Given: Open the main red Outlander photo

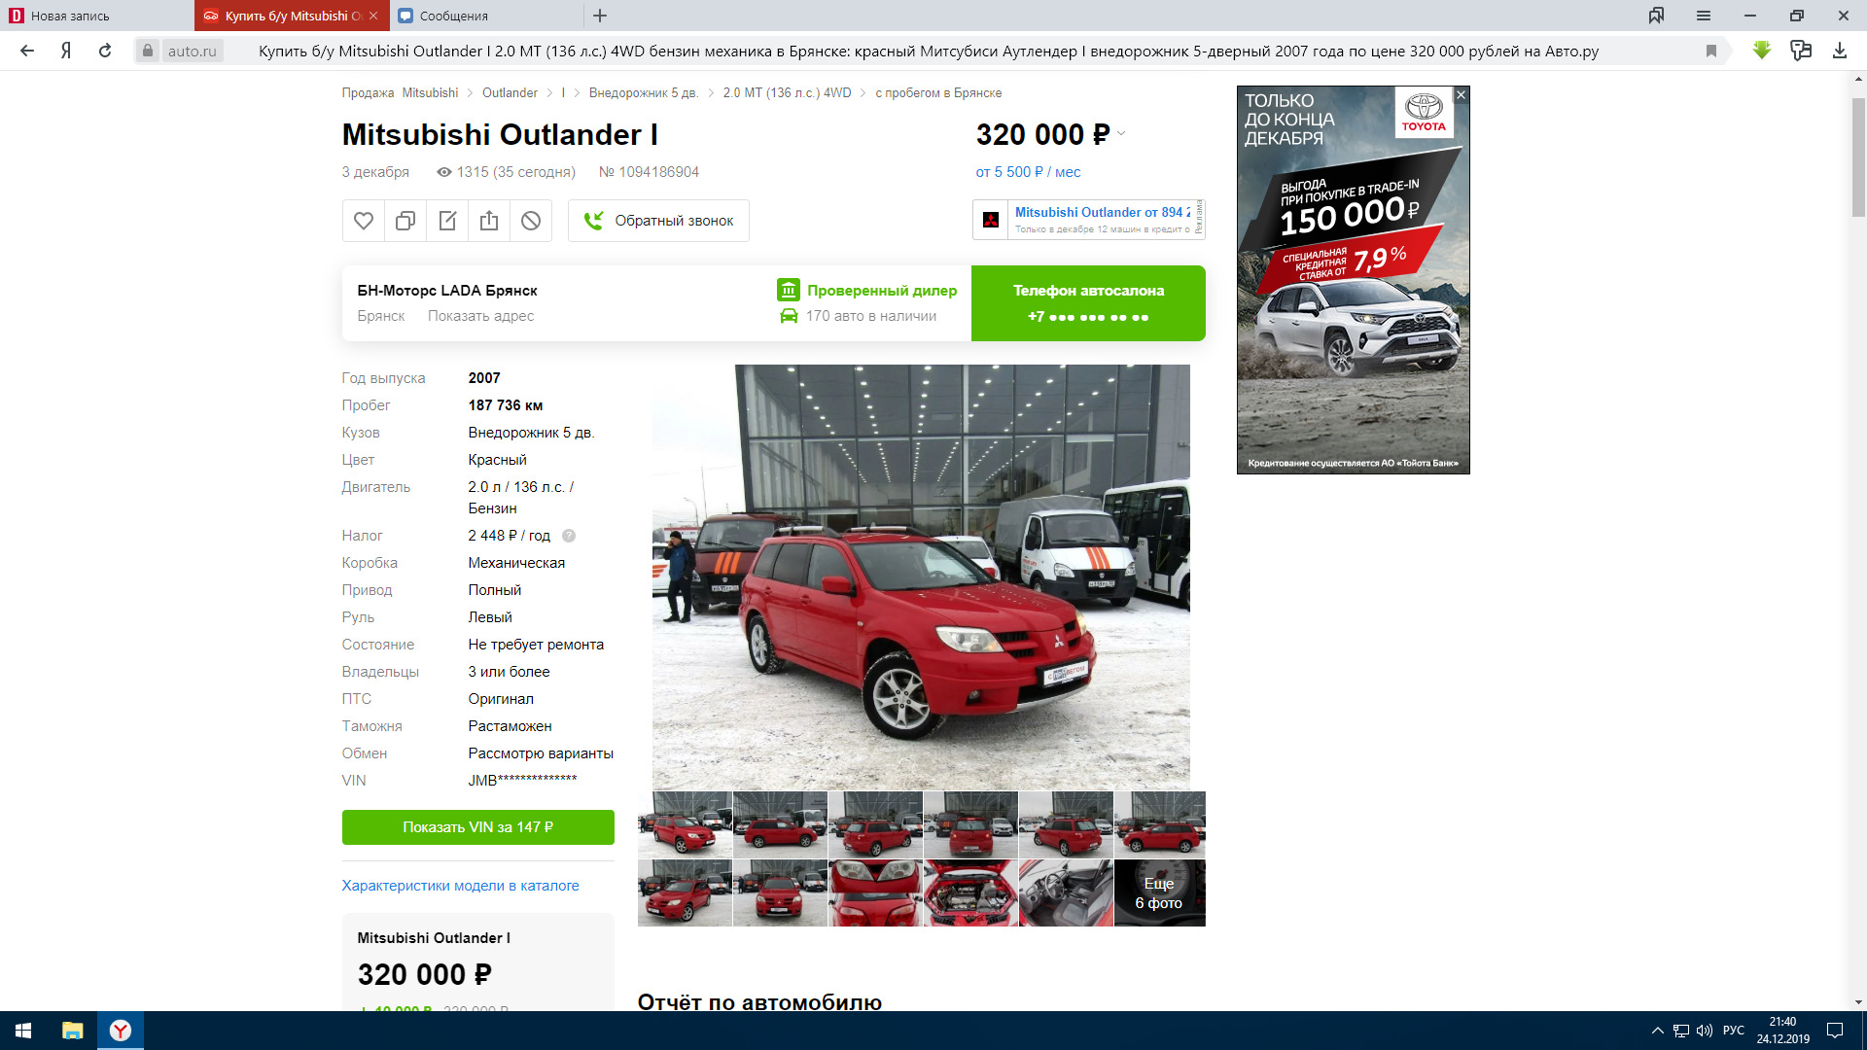Looking at the screenshot, I should pos(921,577).
